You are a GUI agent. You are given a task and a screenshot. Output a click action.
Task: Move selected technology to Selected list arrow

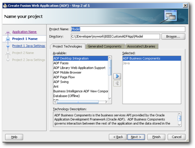pos(117,76)
